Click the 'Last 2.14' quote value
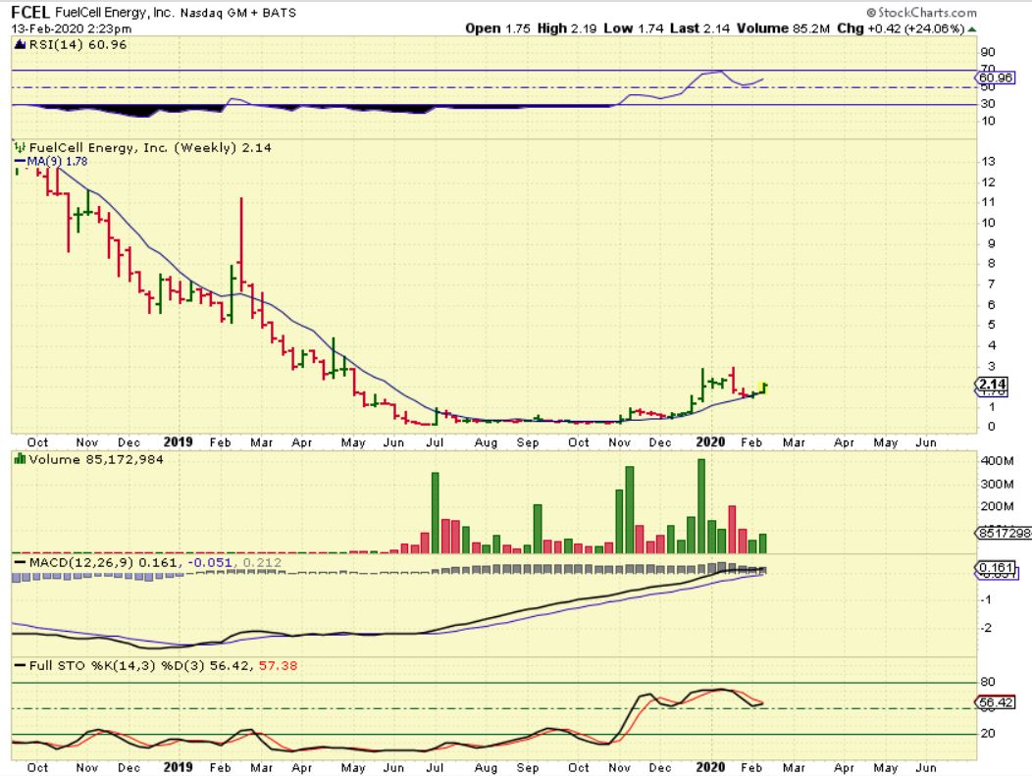The height and width of the screenshot is (776, 1032). tap(699, 28)
